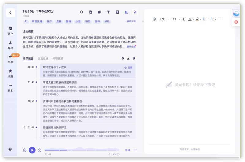Expand the highlight color dropdown arrow
The width and height of the screenshot is (245, 162).
coord(201,19)
